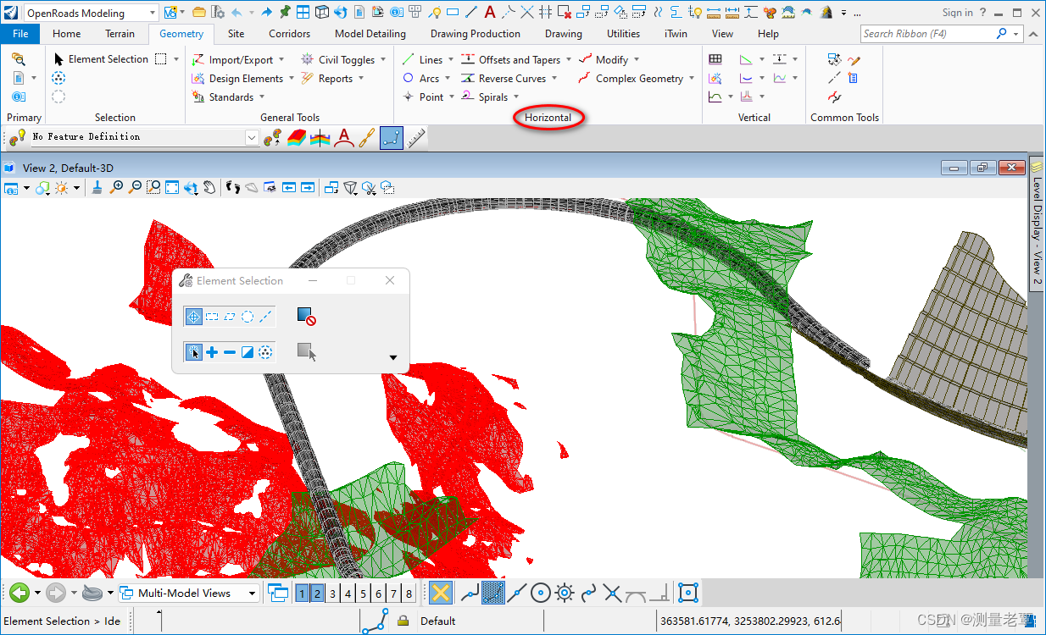Image resolution: width=1046 pixels, height=635 pixels.
Task: Click the Explorer icon in Primary group
Action: pos(18,59)
